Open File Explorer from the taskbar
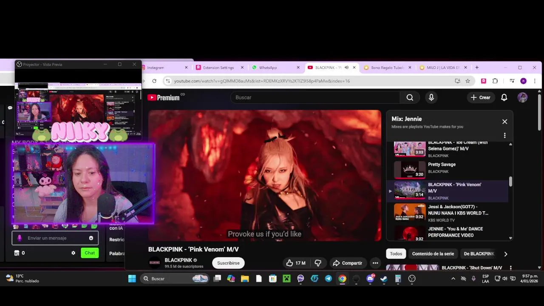This screenshot has width=544, height=306. (x=245, y=278)
